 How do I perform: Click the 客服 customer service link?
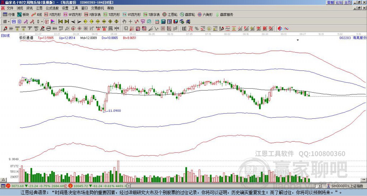tap(330, 3)
